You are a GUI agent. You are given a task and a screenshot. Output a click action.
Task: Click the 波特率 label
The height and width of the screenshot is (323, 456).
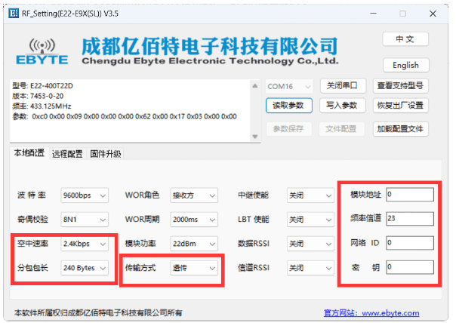pyautogui.click(x=32, y=195)
